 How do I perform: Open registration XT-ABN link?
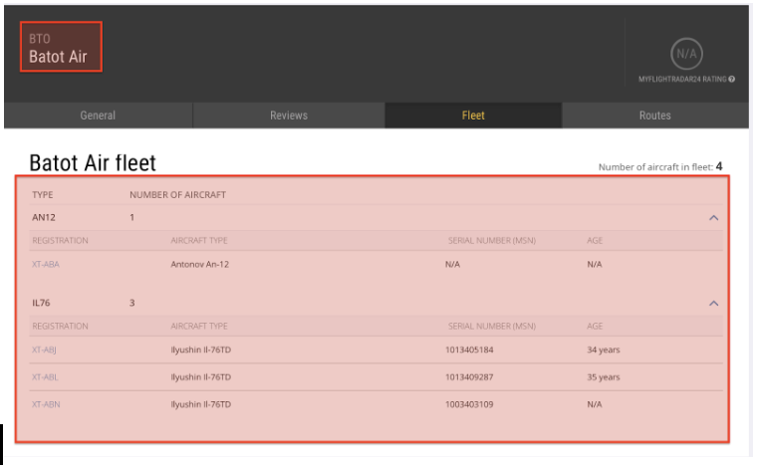pyautogui.click(x=46, y=404)
